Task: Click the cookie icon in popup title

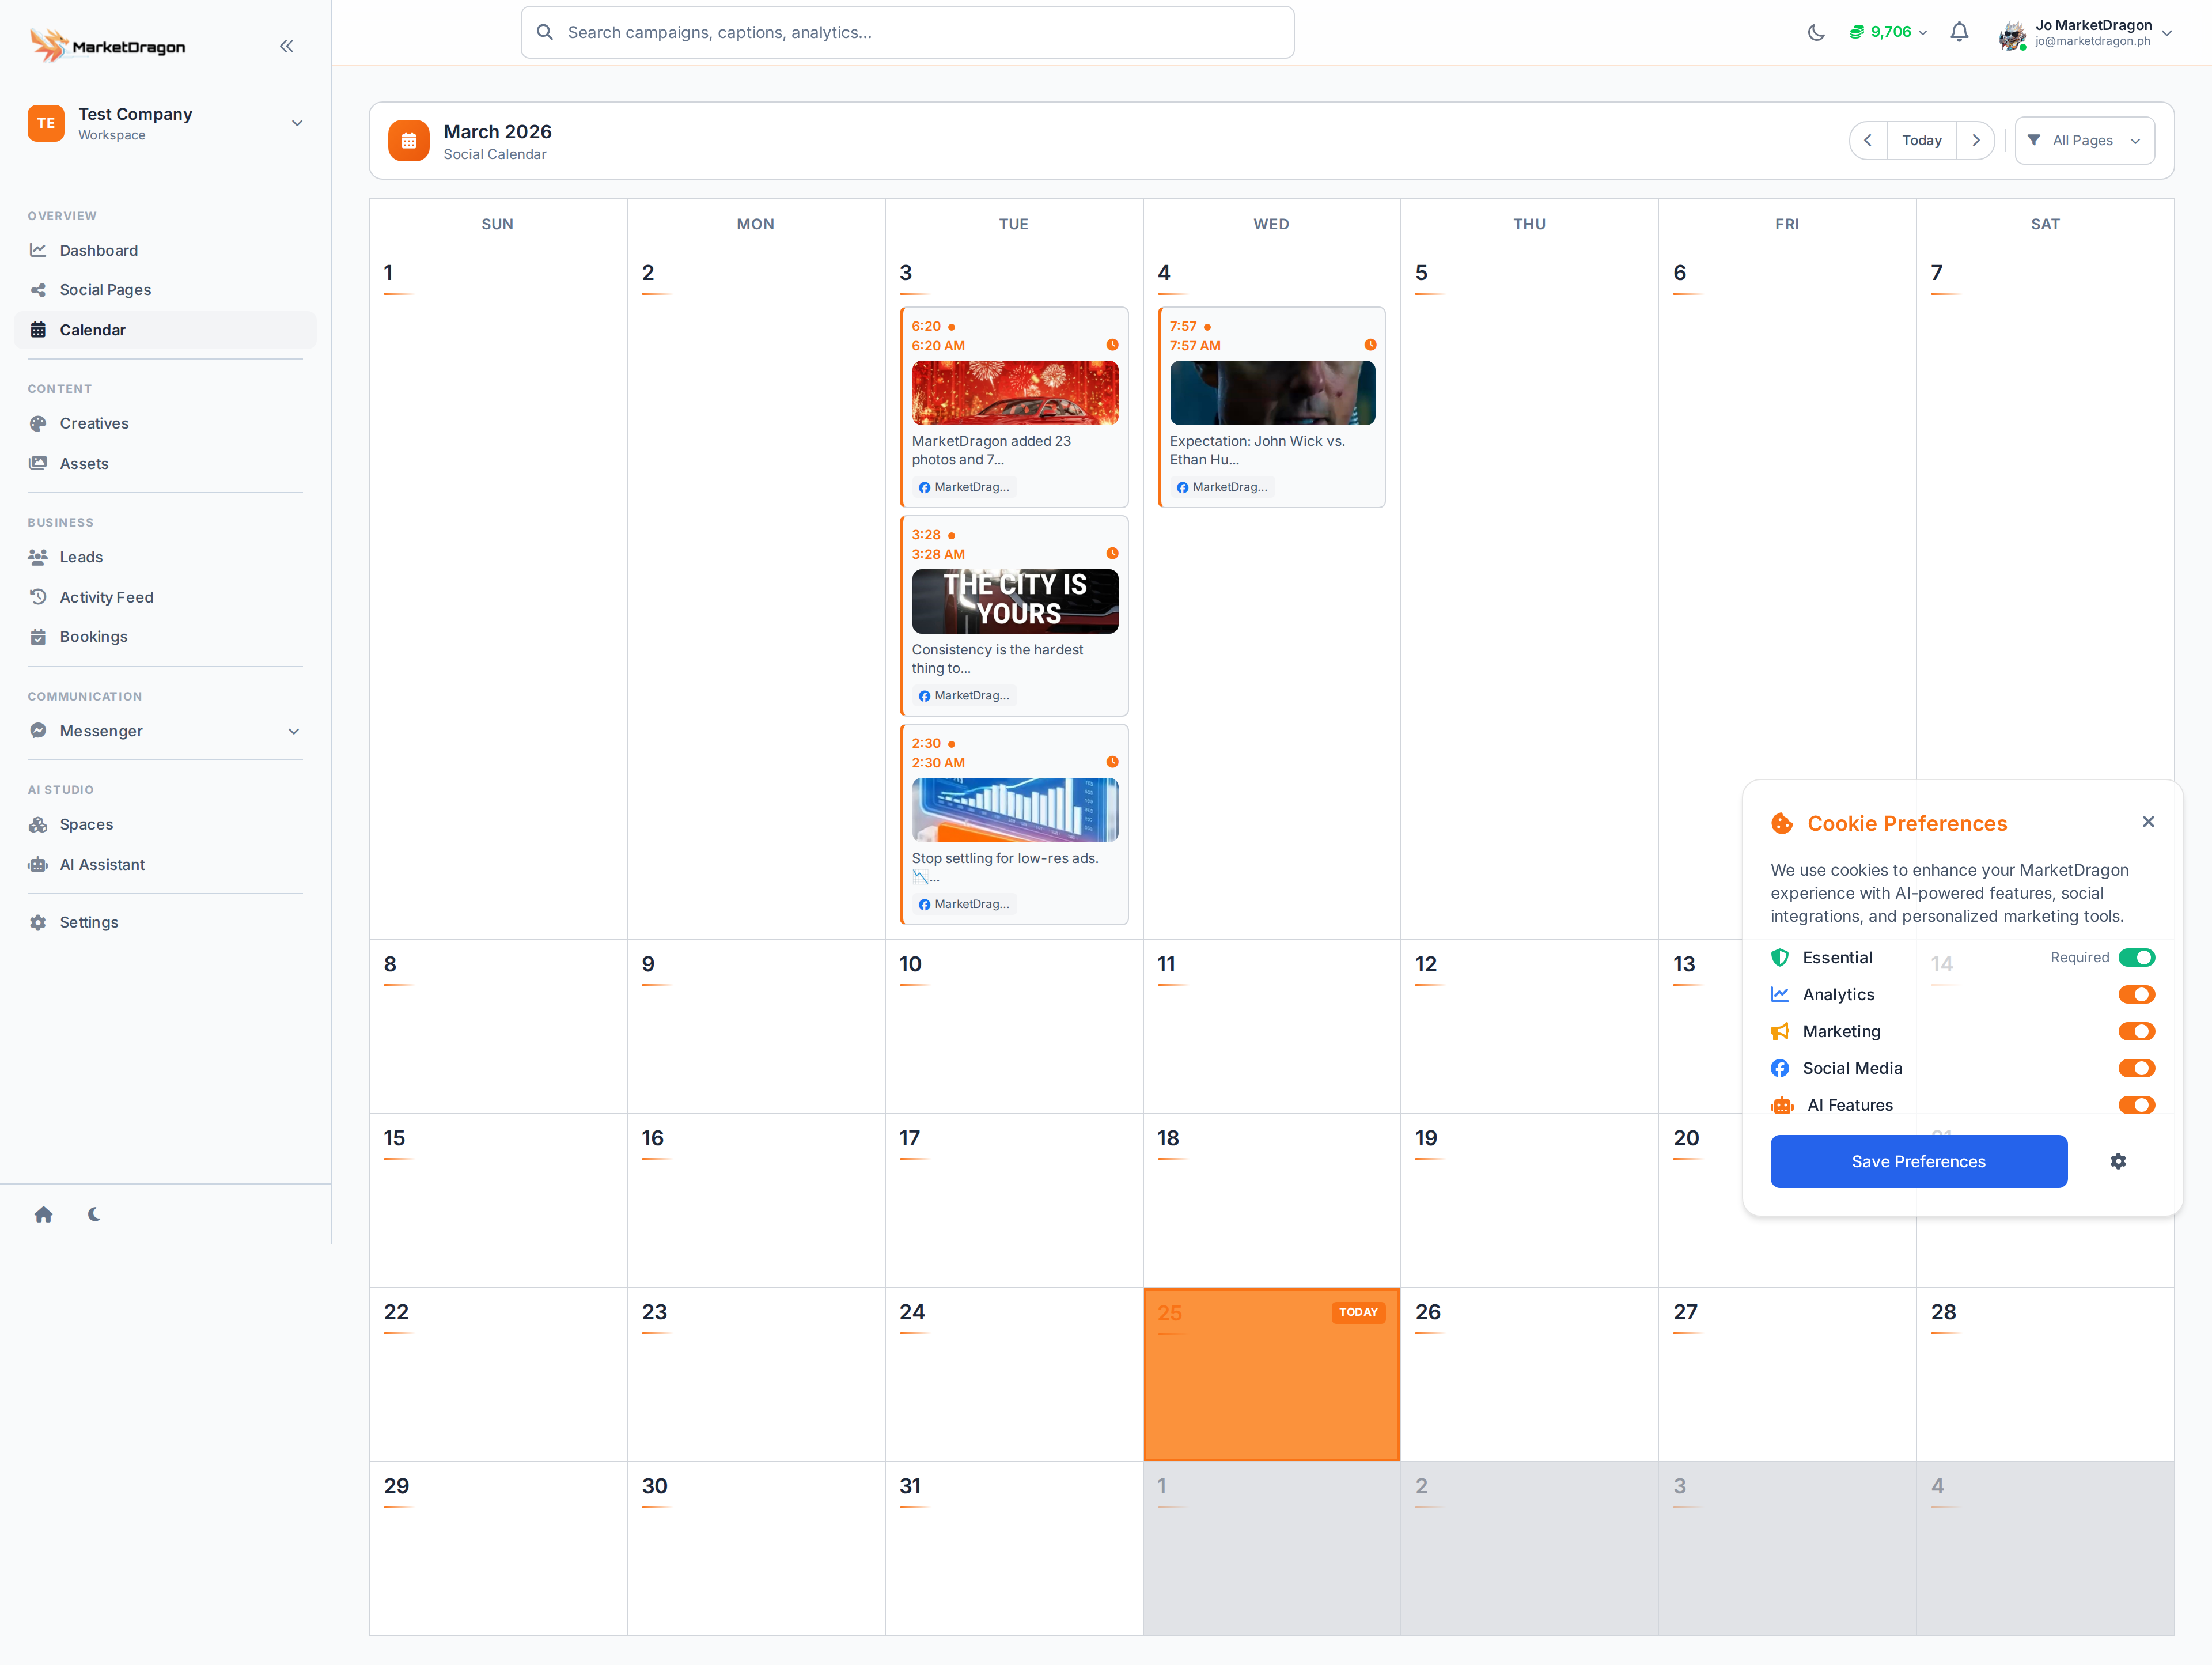Action: point(1782,823)
